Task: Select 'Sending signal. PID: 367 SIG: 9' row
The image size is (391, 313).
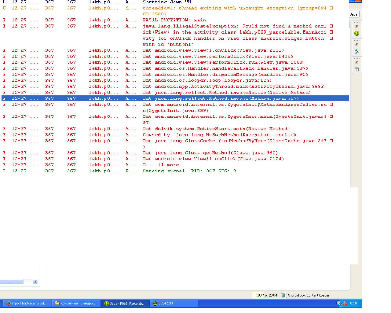Action: [175, 171]
